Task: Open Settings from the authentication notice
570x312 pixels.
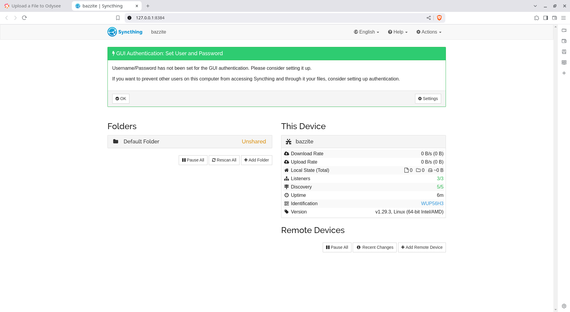Action: coord(428,99)
